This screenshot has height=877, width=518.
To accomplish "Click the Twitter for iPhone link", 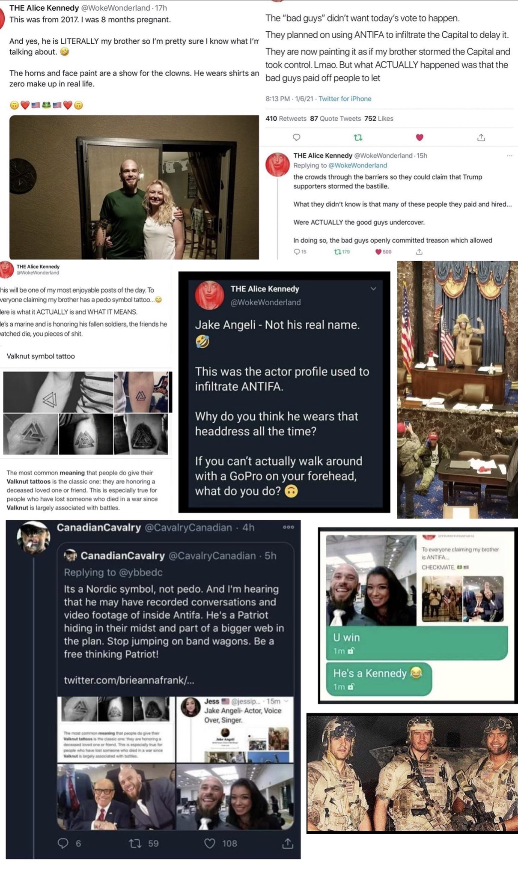I will click(345, 98).
